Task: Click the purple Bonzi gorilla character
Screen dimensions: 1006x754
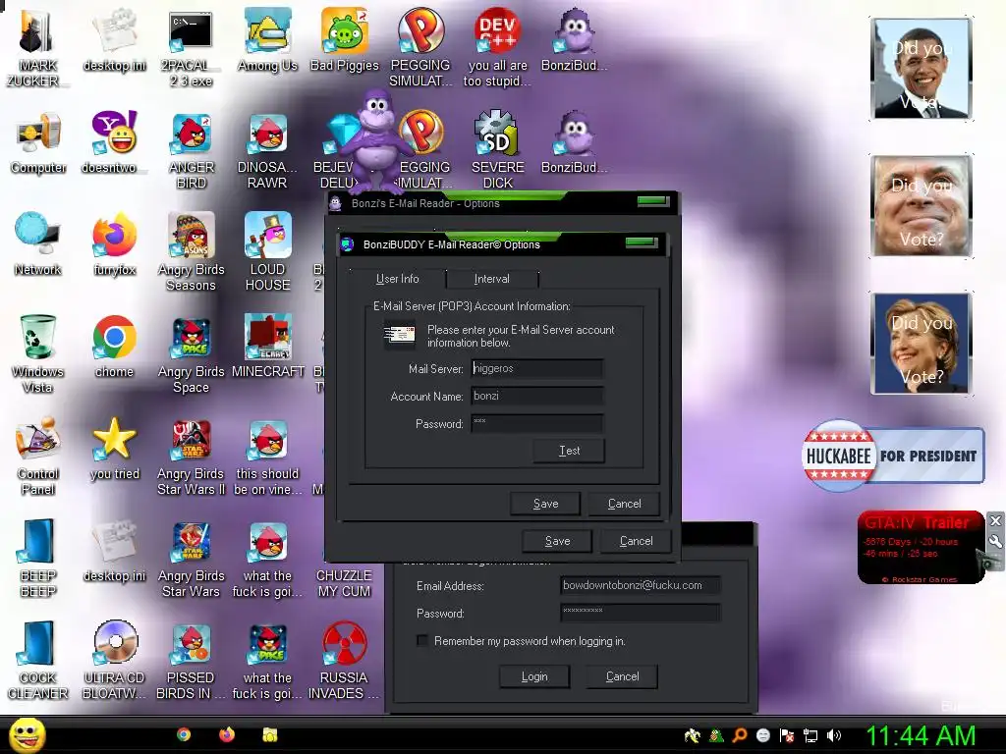Action: pyautogui.click(x=376, y=141)
